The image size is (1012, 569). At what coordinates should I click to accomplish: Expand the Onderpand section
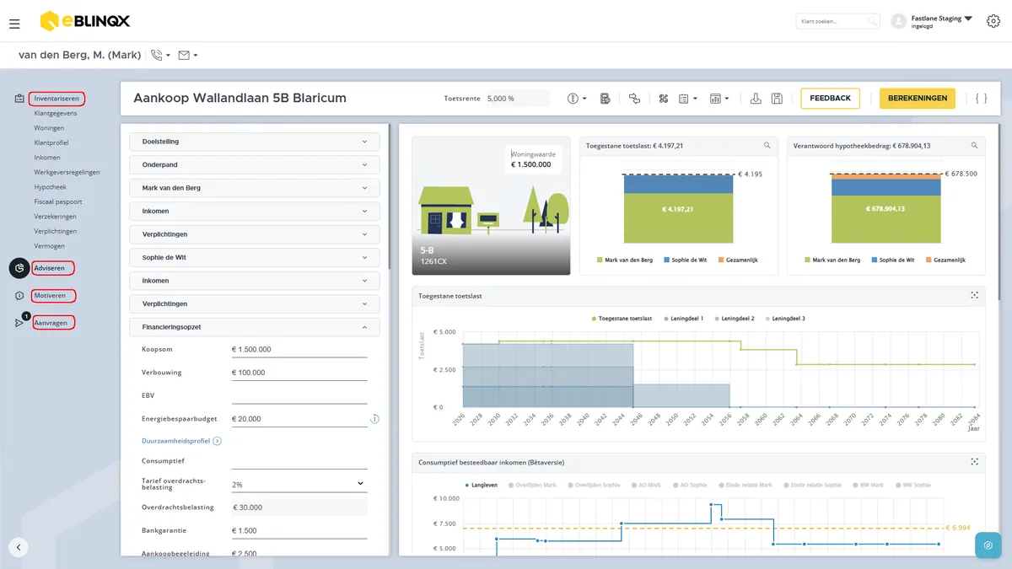point(255,164)
